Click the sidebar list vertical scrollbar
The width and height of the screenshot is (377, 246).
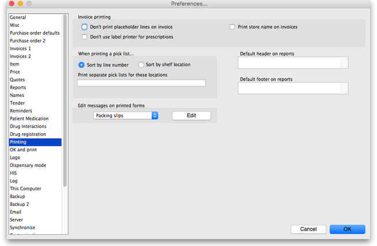(65, 103)
